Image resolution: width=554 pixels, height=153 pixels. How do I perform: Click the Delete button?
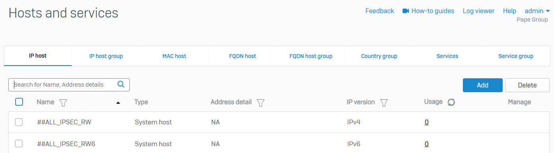[527, 85]
